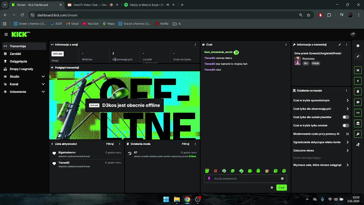The height and width of the screenshot is (205, 364).
Task: Open Czat tylko dla obserwujących options arrow
Action: click(348, 109)
